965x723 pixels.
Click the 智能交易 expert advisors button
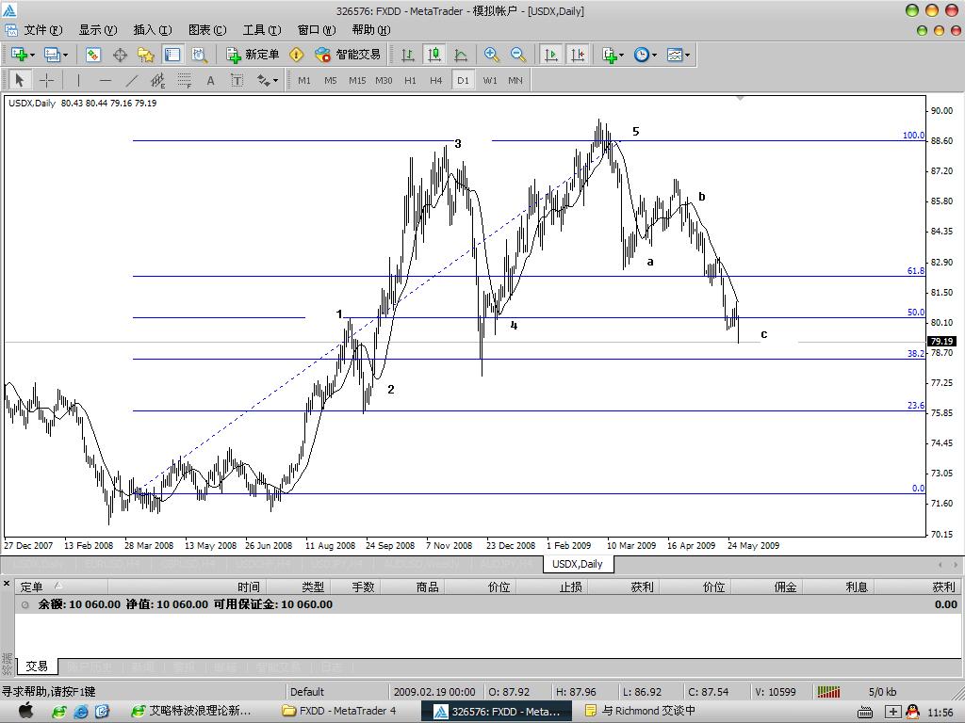click(x=348, y=55)
